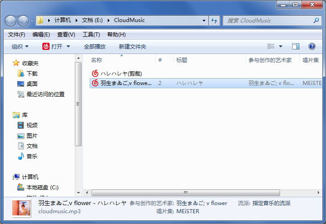Open the 组织 dropdown menu
This screenshot has height=224, width=326.
point(20,46)
